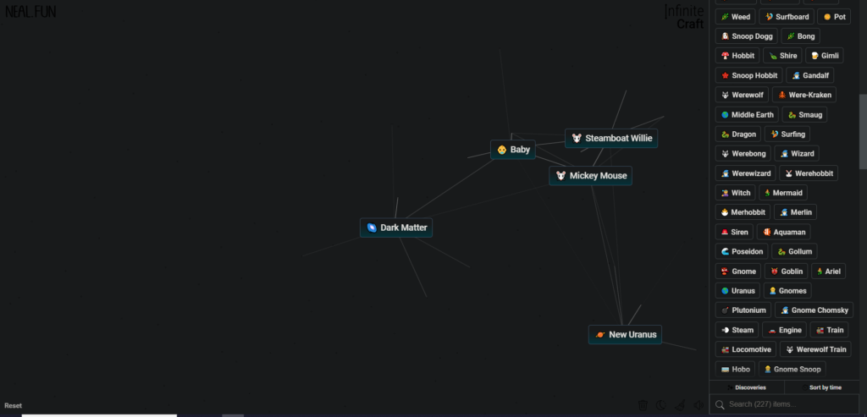Click the Middle Earth item

click(x=747, y=115)
